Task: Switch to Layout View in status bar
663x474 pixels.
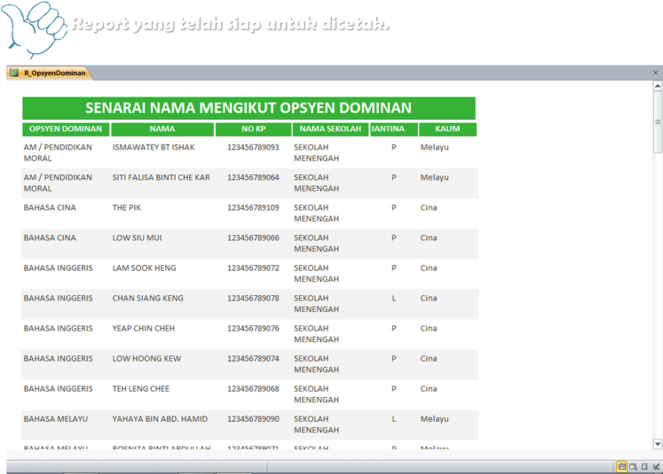Action: click(x=644, y=466)
